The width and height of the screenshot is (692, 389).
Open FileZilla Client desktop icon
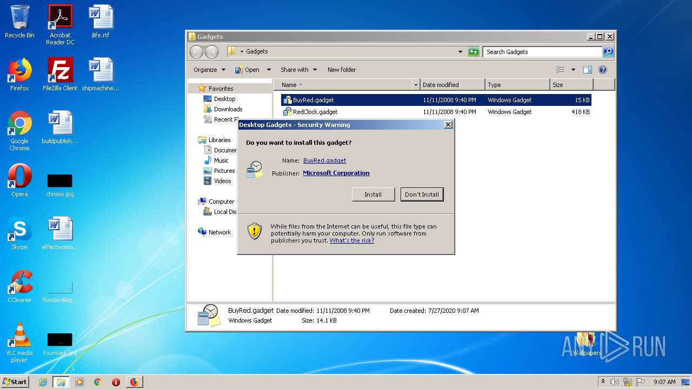60,75
